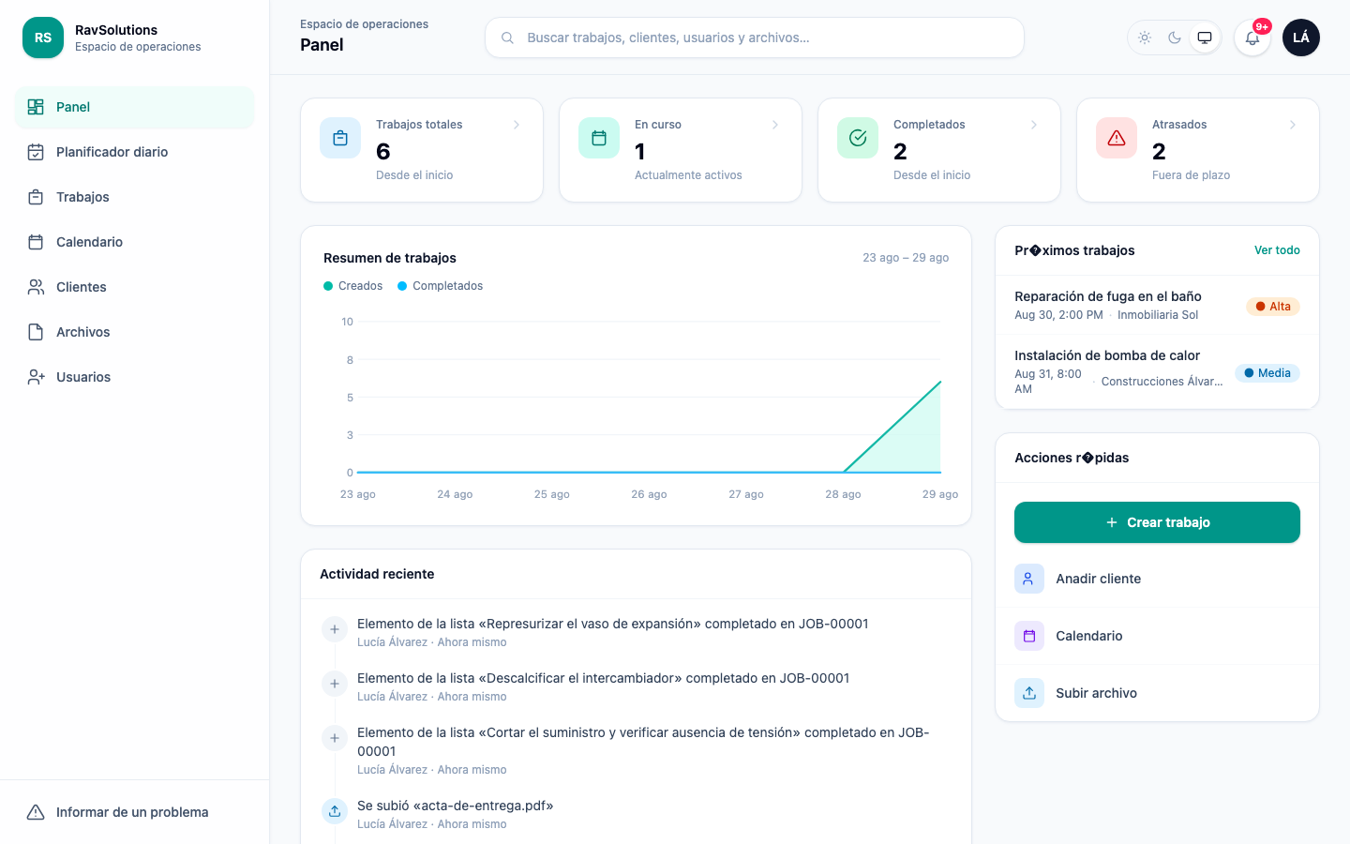Image resolution: width=1350 pixels, height=844 pixels.
Task: Open the Reparación de fuga en el baño job
Action: tap(1157, 305)
